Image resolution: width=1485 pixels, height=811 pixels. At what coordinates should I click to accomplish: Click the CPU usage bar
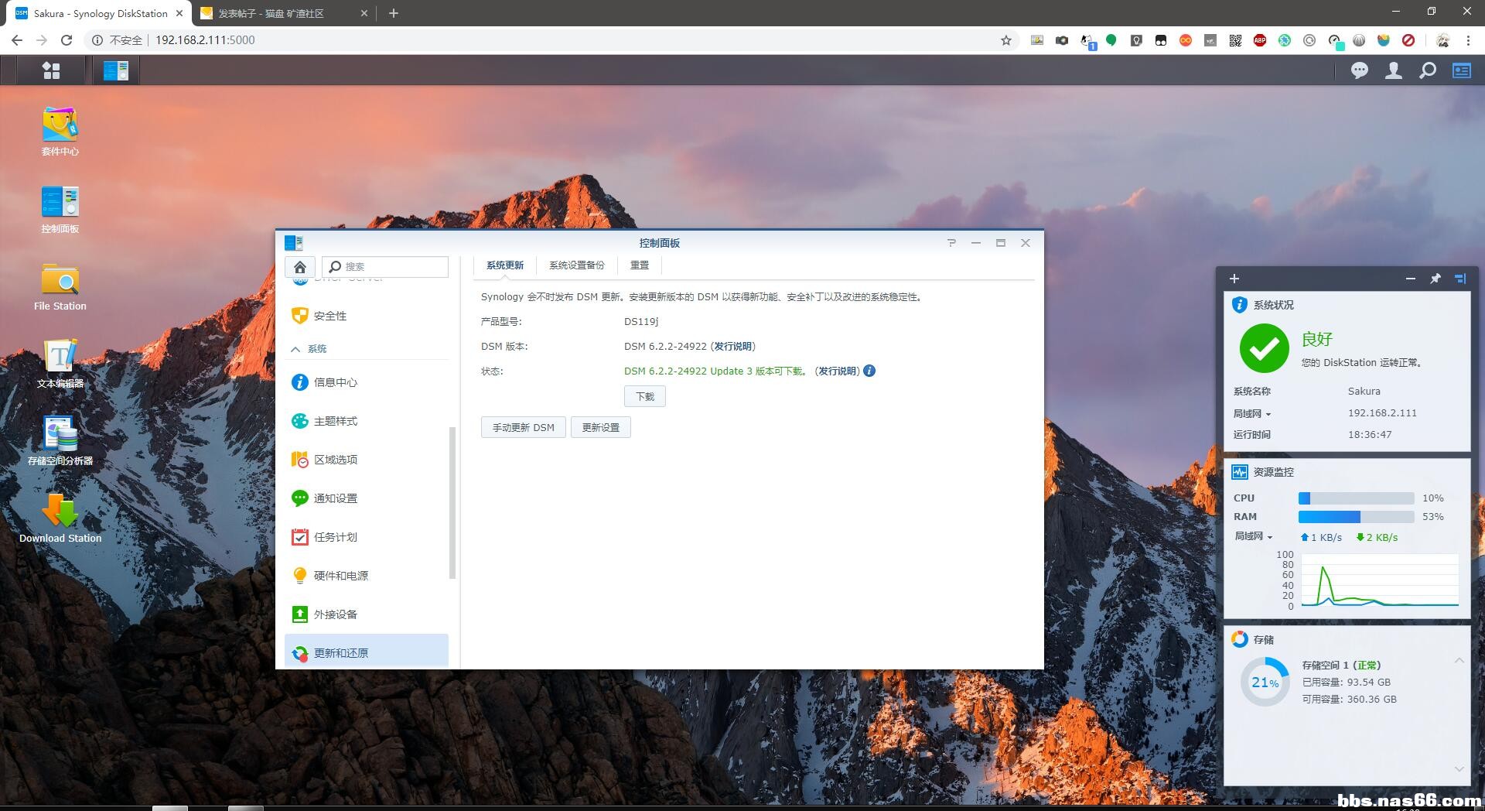click(1357, 498)
